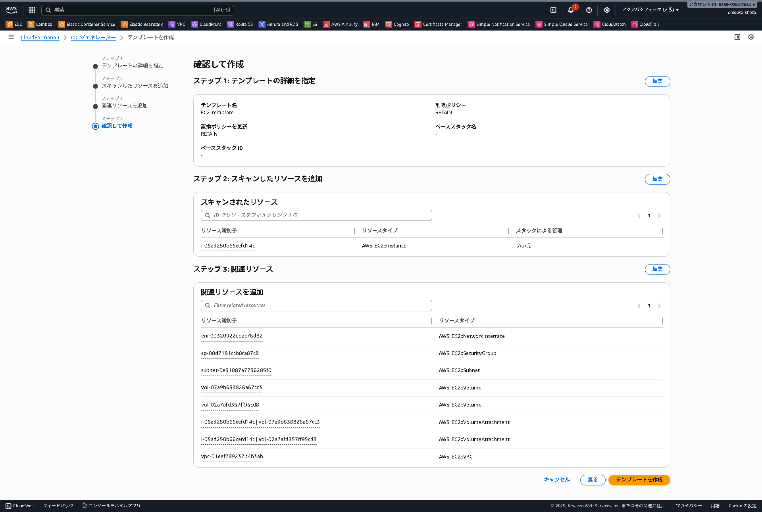This screenshot has height=512, width=762.
Task: Open the side navigation hamburger menu
Action: [11, 37]
